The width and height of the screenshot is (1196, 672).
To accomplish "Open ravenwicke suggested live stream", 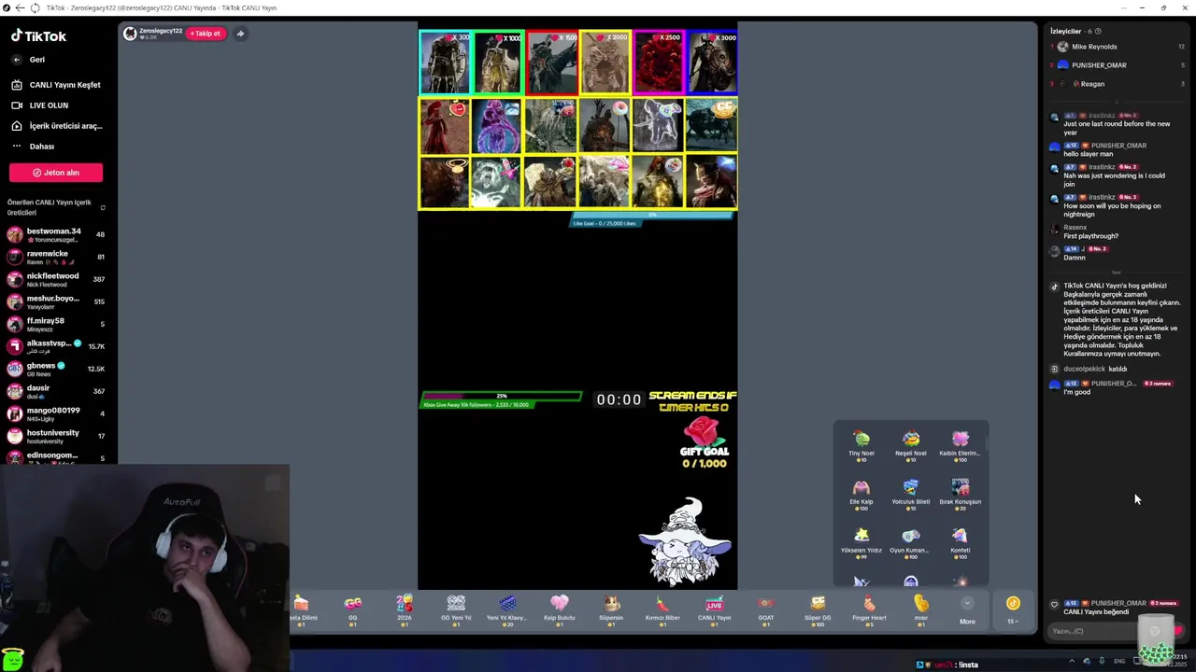I will click(x=56, y=257).
